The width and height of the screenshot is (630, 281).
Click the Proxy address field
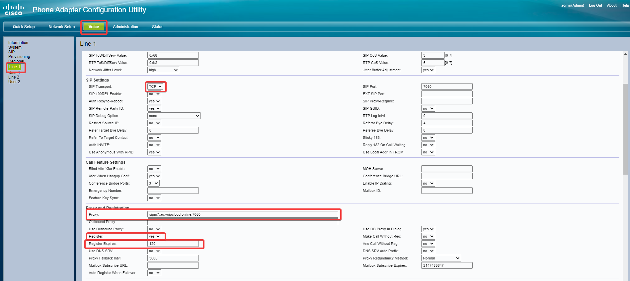point(243,214)
